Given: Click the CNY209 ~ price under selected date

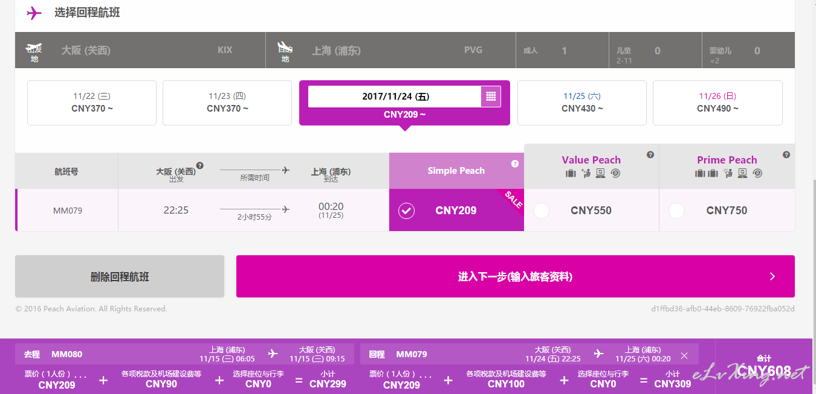Looking at the screenshot, I should (x=404, y=115).
